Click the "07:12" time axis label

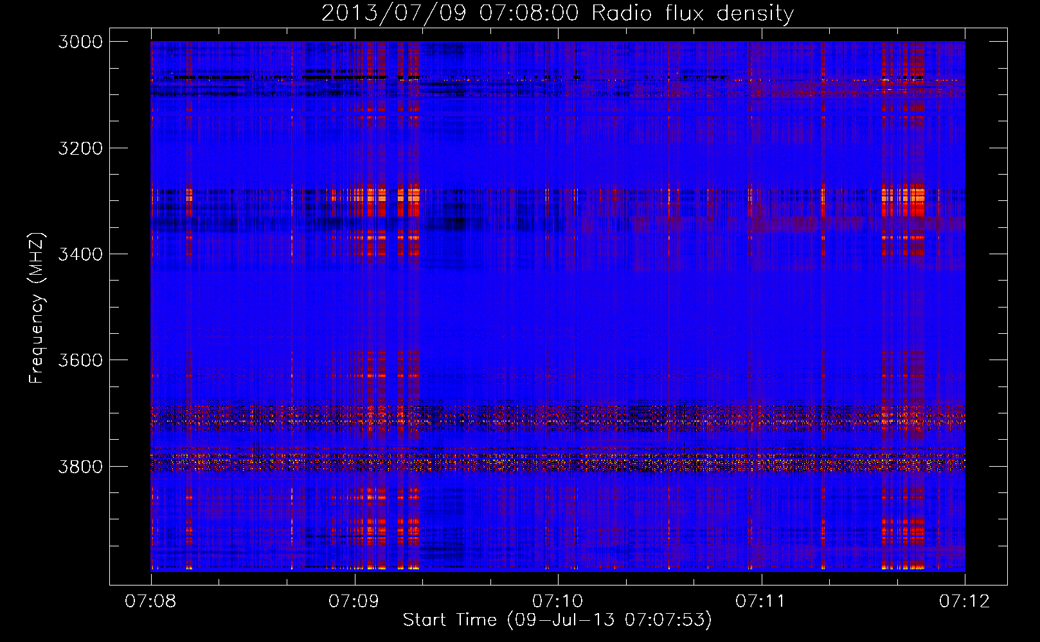965,601
